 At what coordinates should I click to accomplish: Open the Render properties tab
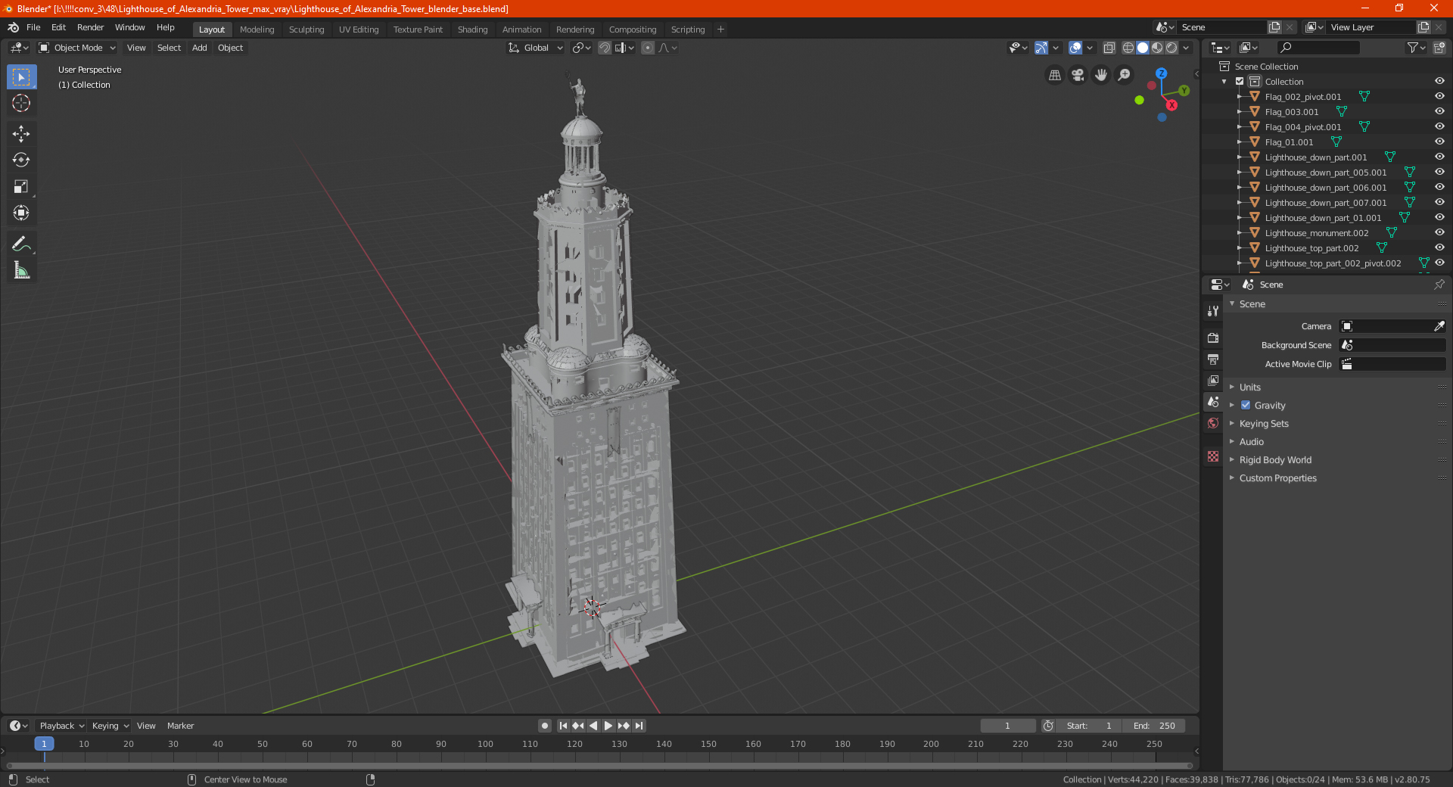pyautogui.click(x=1213, y=338)
